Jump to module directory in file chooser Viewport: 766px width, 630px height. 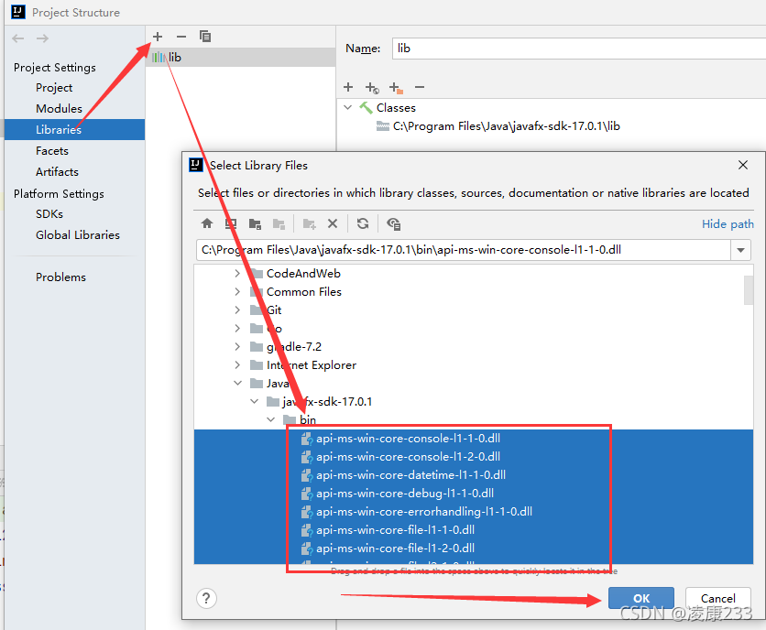[x=279, y=223]
